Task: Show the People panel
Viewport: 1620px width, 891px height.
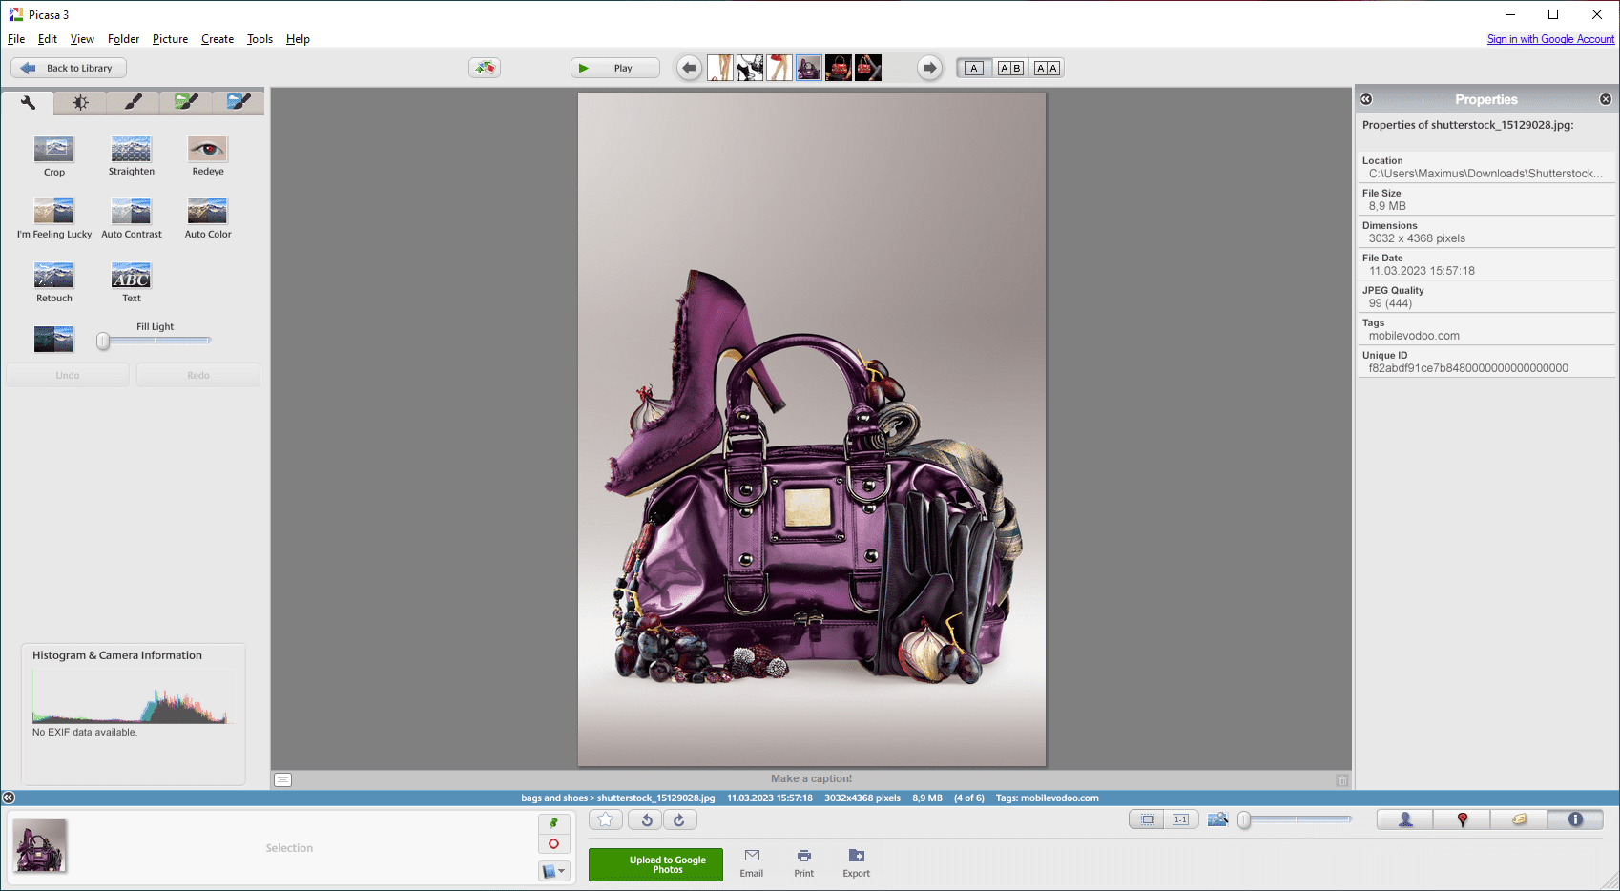Action: click(x=1404, y=819)
